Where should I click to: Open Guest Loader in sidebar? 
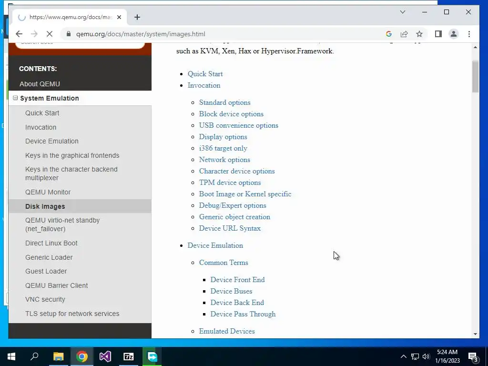coord(46,271)
